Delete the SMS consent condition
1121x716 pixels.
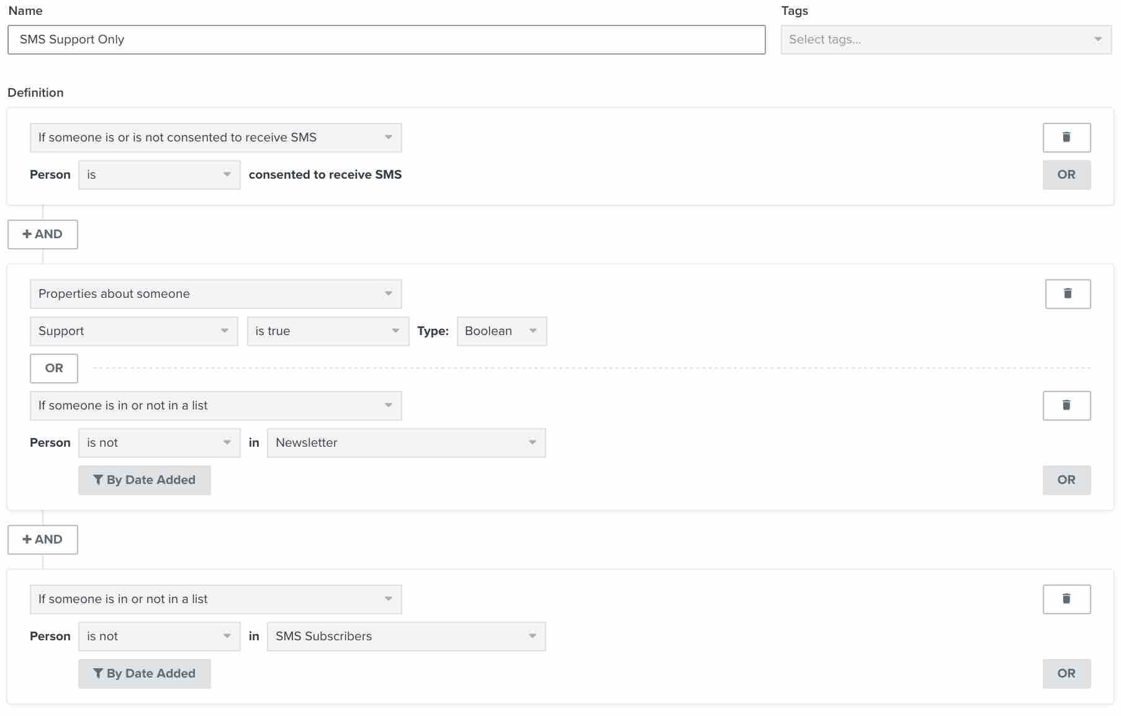[1067, 137]
